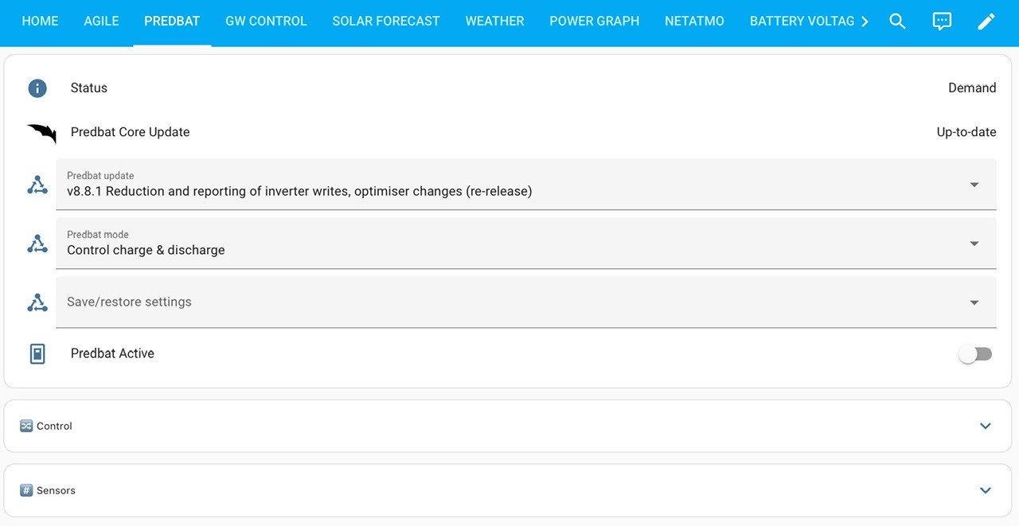Switch to the HOME tab
Screen dimensions: 1019x526
coord(40,21)
